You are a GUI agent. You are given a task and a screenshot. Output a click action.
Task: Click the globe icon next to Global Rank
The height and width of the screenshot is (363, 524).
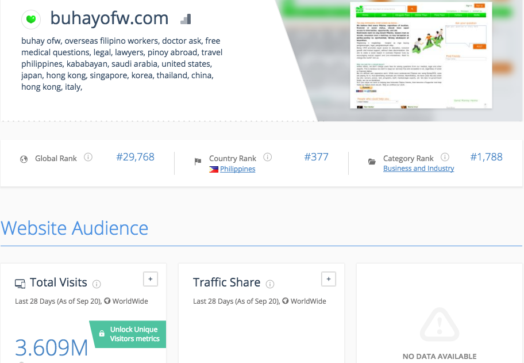click(x=24, y=159)
